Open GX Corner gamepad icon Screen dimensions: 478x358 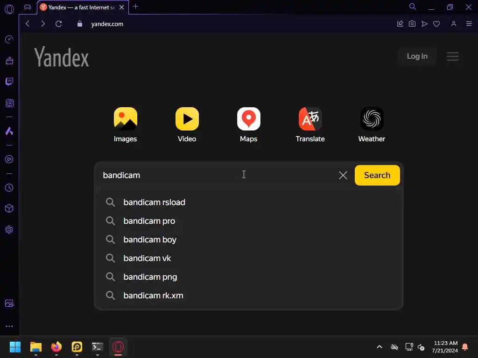coord(28,7)
